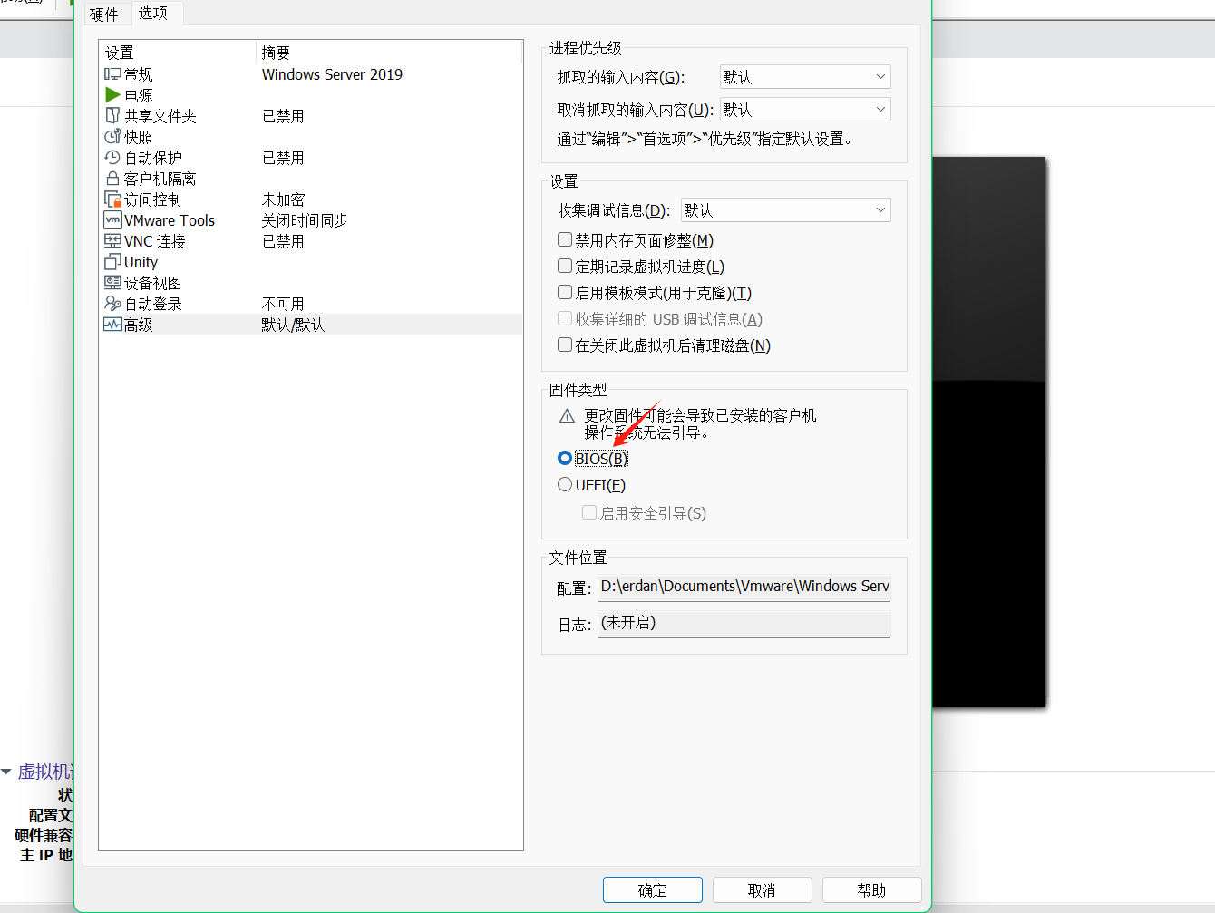Click the 取消 button
This screenshot has width=1215, height=913.
point(763,890)
